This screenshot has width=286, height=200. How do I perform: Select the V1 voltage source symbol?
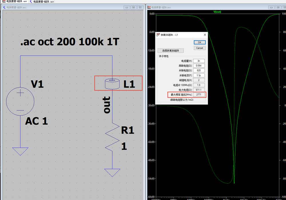tap(20, 101)
